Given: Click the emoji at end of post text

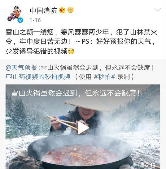Looking at the screenshot, I should [71, 51].
